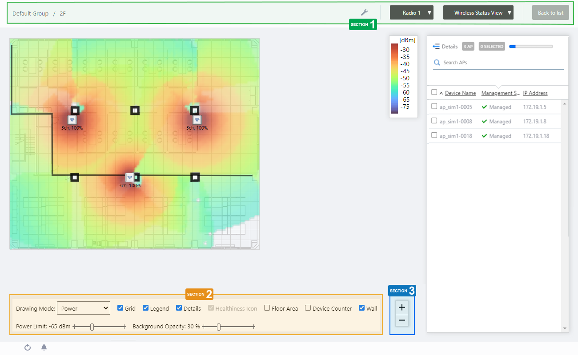
Task: Select the bottom center access point icon
Action: pyautogui.click(x=129, y=177)
